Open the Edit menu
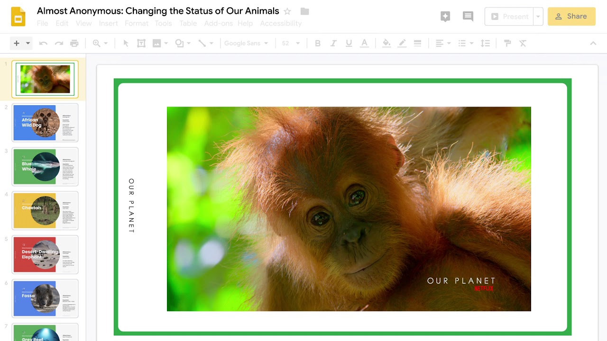This screenshot has height=341, width=607. tap(62, 23)
